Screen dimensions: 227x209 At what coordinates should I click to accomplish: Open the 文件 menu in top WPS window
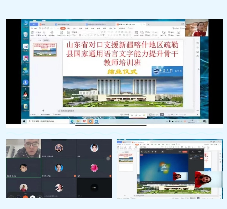point(34,28)
